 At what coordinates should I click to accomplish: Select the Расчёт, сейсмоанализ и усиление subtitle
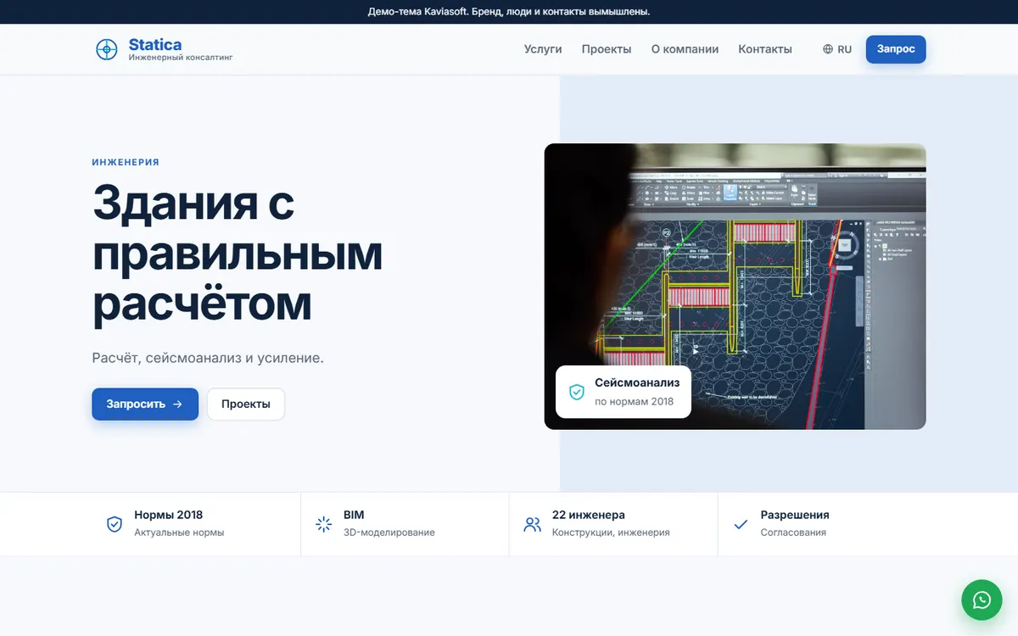click(208, 358)
